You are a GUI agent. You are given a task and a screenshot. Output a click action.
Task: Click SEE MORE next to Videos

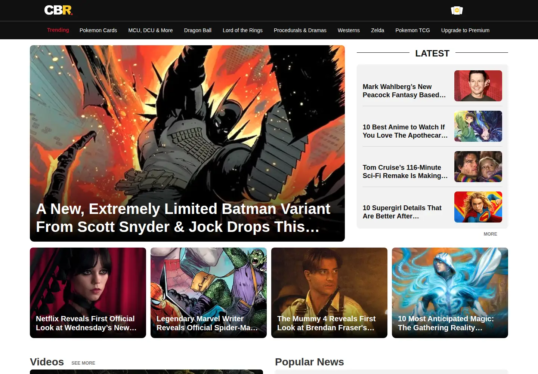[83, 363]
